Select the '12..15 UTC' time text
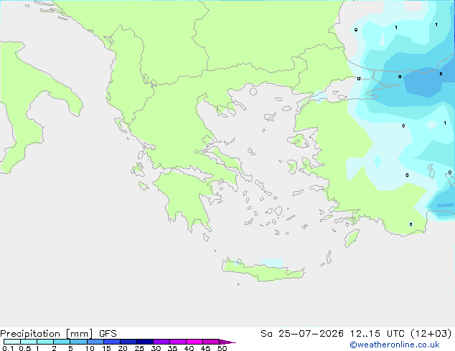 (x=377, y=334)
